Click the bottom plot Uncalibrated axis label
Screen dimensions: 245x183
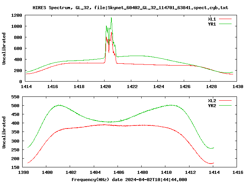coord(4,132)
